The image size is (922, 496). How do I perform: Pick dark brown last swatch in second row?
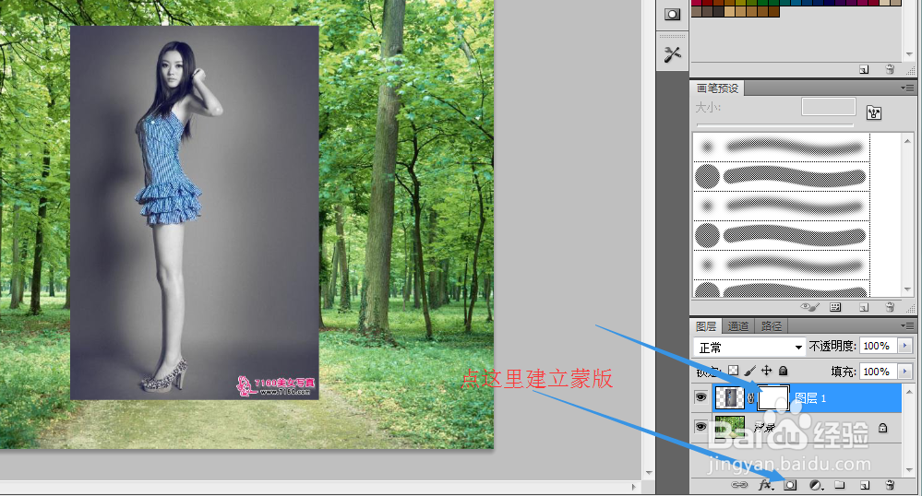point(773,11)
